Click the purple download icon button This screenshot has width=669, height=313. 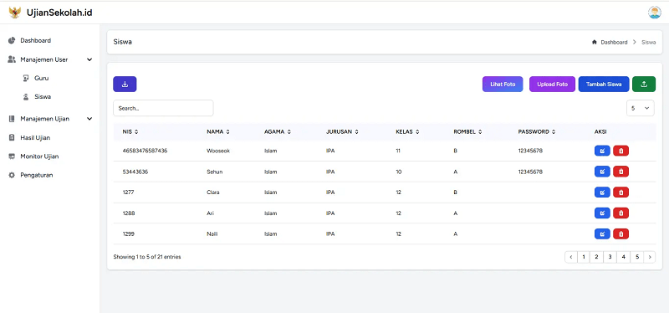tap(125, 85)
